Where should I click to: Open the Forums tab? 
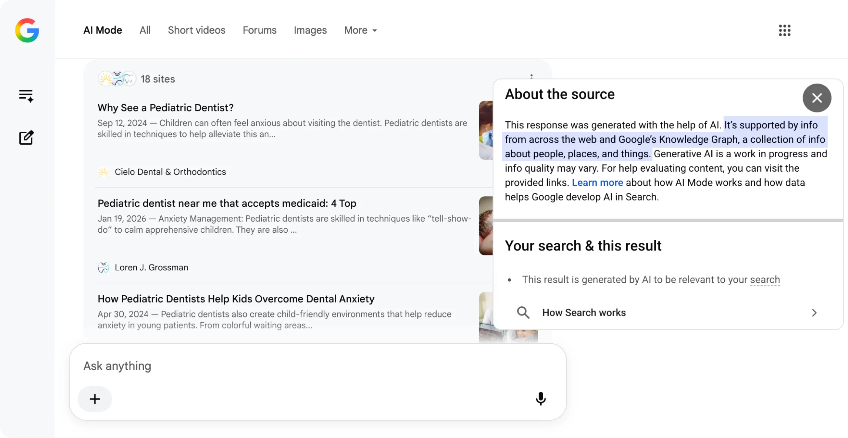tap(259, 30)
